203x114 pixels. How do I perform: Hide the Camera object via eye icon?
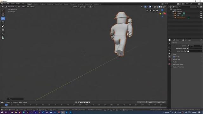tap(201, 13)
